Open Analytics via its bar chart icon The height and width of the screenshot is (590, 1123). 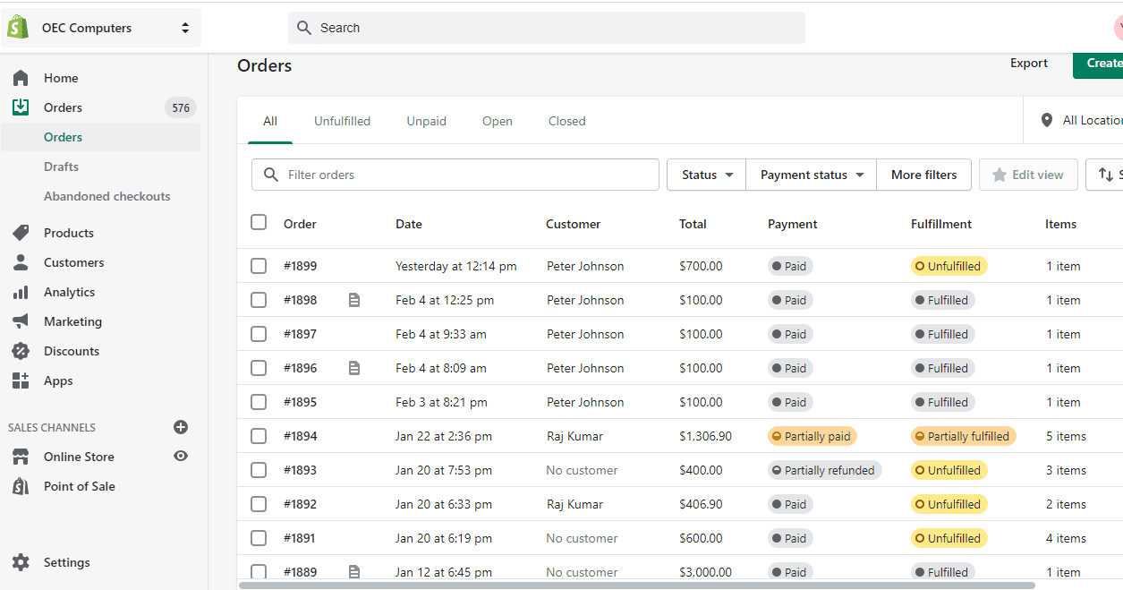(x=21, y=292)
